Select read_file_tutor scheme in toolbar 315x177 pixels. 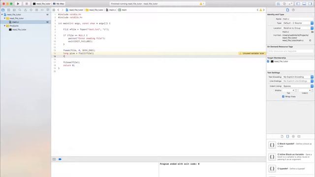point(41,4)
